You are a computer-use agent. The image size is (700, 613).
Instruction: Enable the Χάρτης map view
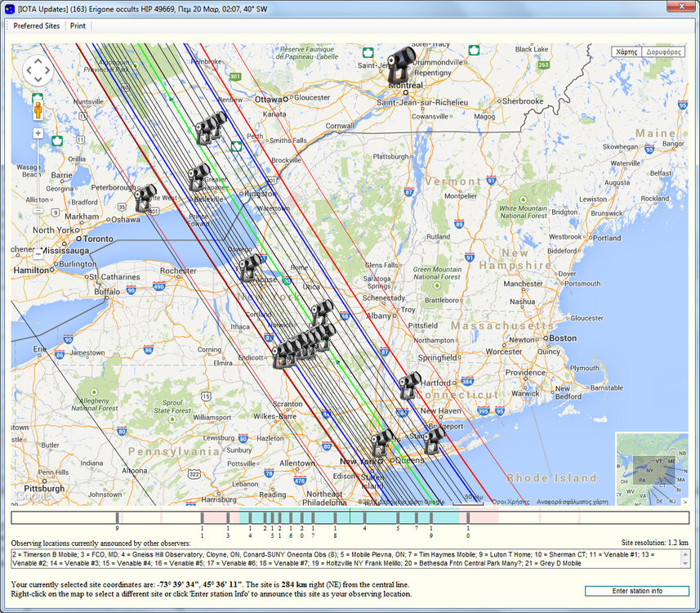(628, 51)
